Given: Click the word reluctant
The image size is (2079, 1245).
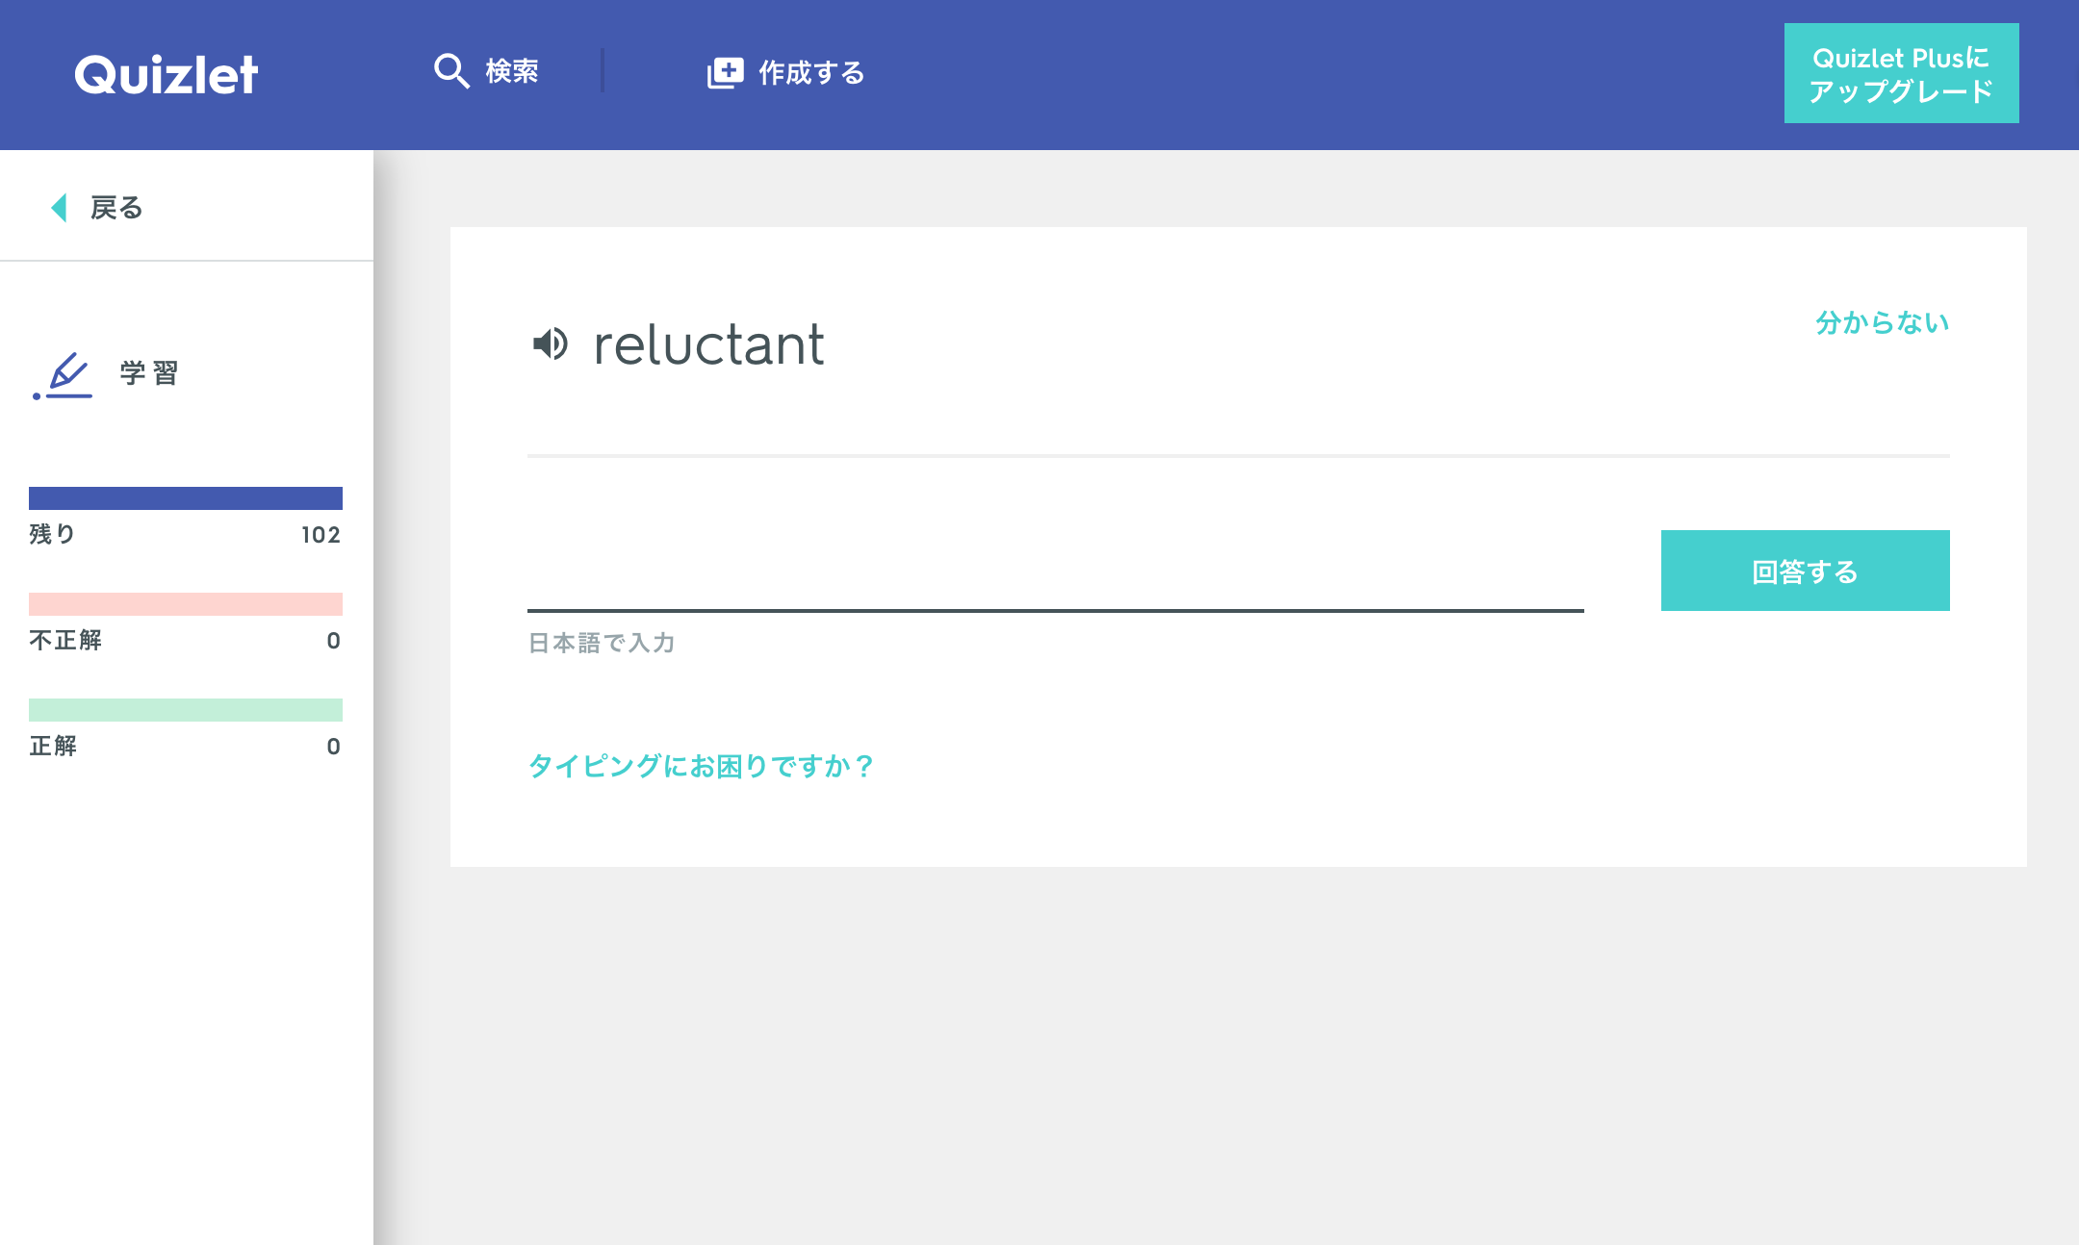Looking at the screenshot, I should click(x=708, y=344).
